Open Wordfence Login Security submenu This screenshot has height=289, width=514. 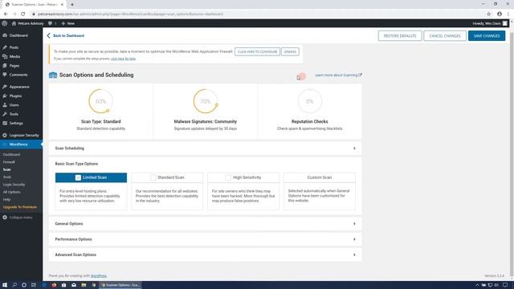pos(14,185)
